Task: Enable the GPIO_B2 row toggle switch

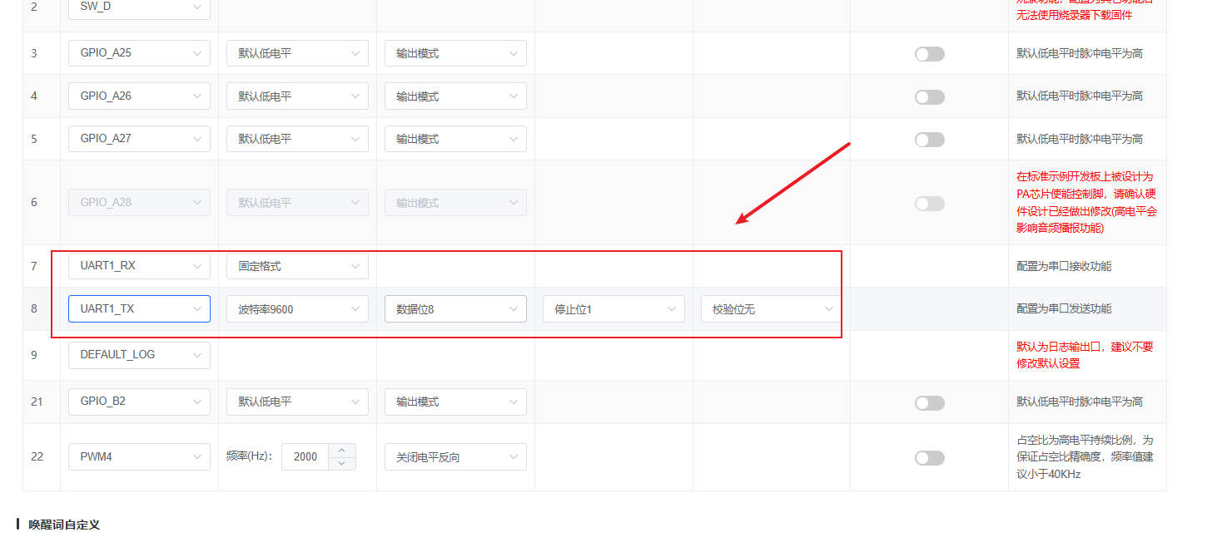Action: point(929,403)
